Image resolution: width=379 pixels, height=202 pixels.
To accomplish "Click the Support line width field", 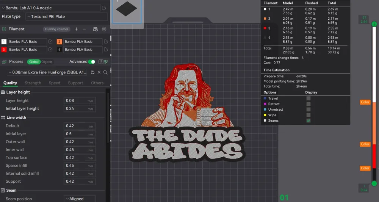I will pyautogui.click(x=80, y=182).
